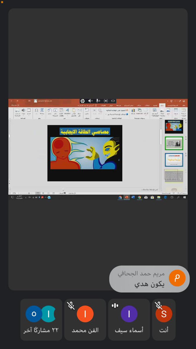Open the Insert ribbon tab
The height and width of the screenshot is (349, 196).
(x=162, y=105)
